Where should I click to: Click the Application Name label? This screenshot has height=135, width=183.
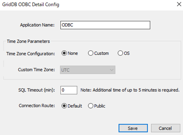pyautogui.click(x=37, y=25)
